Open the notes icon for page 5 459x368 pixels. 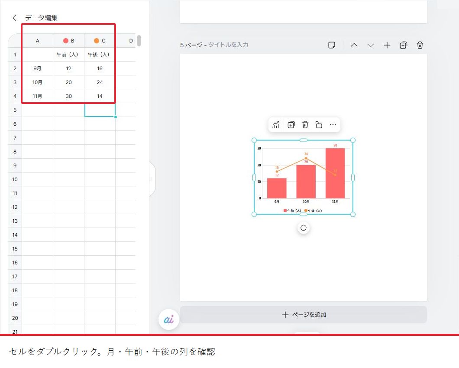332,45
